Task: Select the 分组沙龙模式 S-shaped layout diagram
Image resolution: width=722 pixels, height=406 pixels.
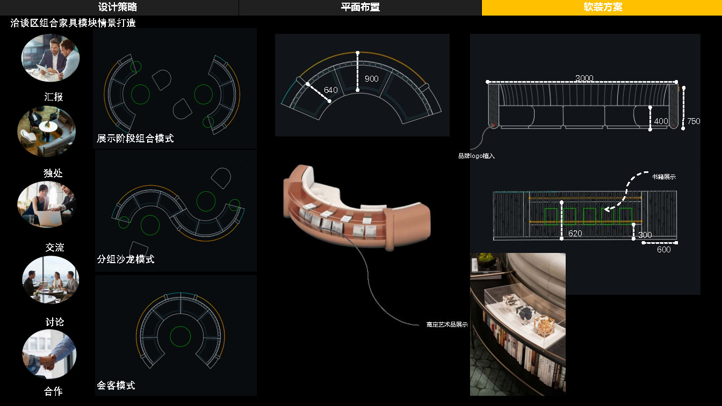Action: 176,211
